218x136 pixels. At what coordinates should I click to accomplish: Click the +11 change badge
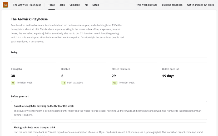click(x=115, y=83)
